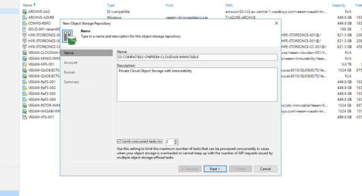Select the ARCHIVE-AZURE repository icon
Image resolution: width=362 pixels, height=196 pixels.
click(25, 17)
